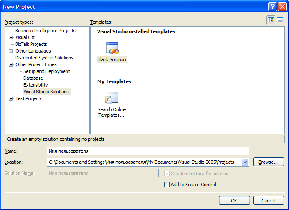289x210 pixels.
Task: Click 'Visual Studio installed templates' heading
Action: [136, 31]
